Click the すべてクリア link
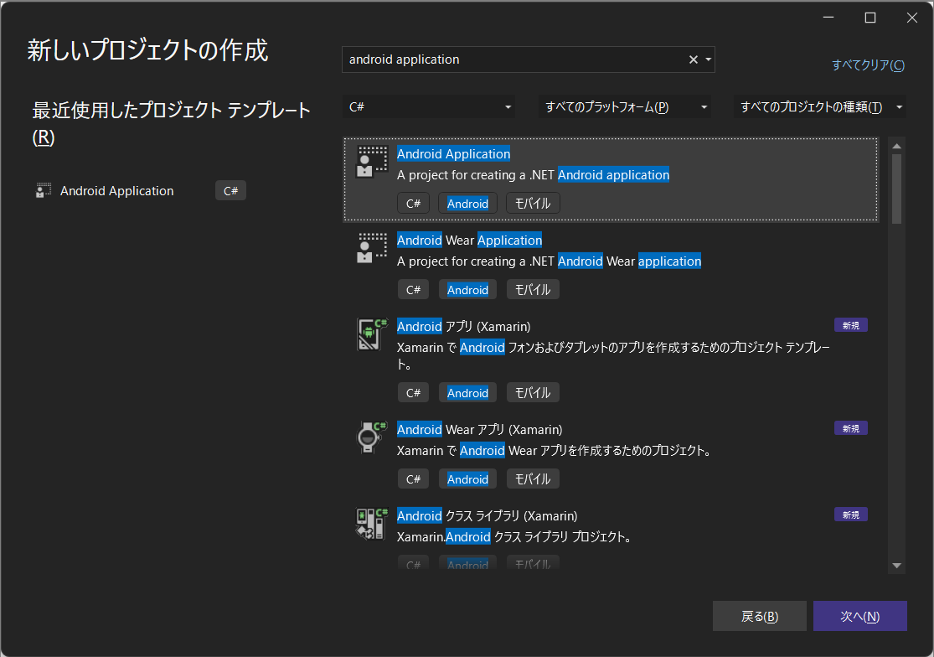 868,65
